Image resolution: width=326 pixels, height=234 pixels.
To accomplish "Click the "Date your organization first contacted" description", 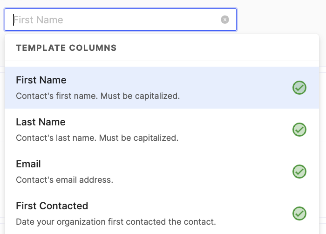I will pyautogui.click(x=115, y=222).
